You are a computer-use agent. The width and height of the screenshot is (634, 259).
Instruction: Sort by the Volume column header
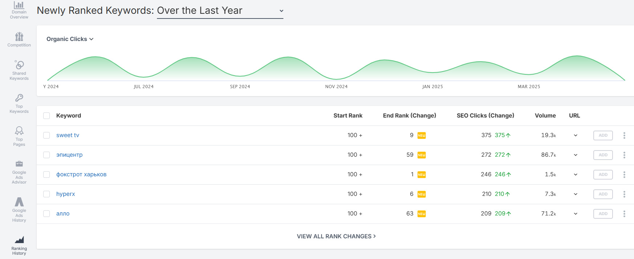tap(545, 115)
